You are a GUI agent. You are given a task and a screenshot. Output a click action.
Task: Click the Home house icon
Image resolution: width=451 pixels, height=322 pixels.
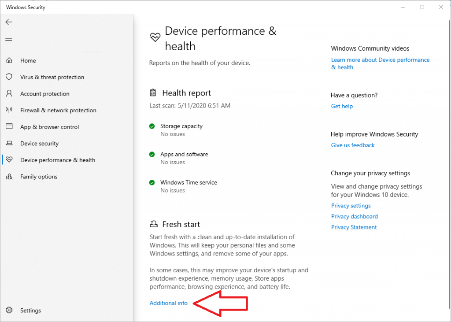9,60
